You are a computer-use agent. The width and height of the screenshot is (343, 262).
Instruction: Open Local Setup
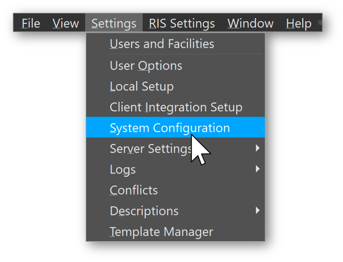(141, 86)
